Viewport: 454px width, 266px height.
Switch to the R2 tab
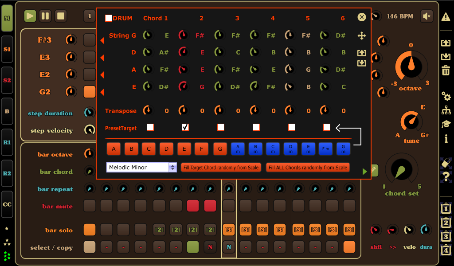[x=7, y=173]
